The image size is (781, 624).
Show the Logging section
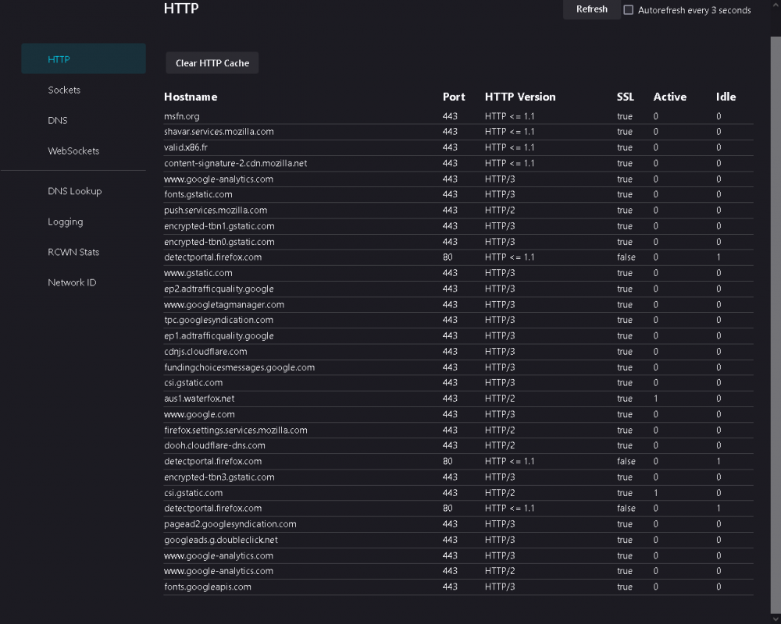pyautogui.click(x=65, y=222)
